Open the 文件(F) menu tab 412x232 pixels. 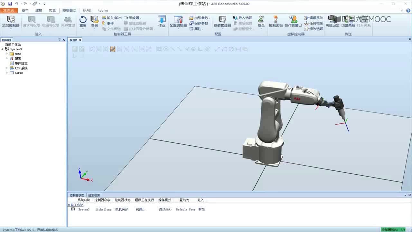click(x=9, y=10)
